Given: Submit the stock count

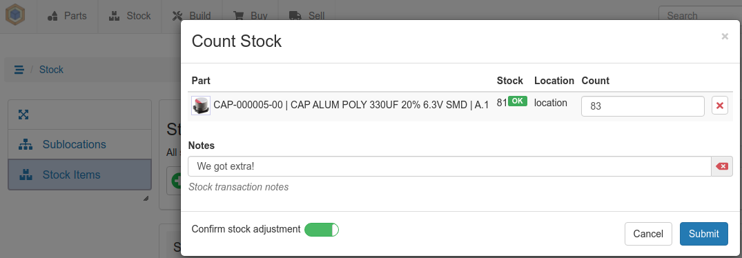Looking at the screenshot, I should coord(703,234).
